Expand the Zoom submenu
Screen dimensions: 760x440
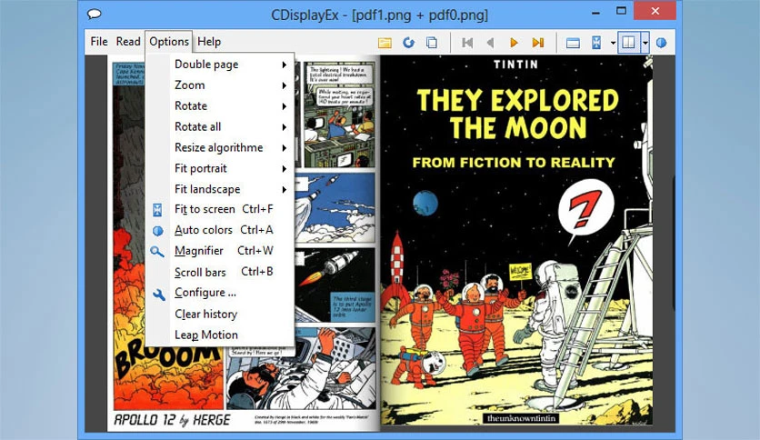(220, 85)
